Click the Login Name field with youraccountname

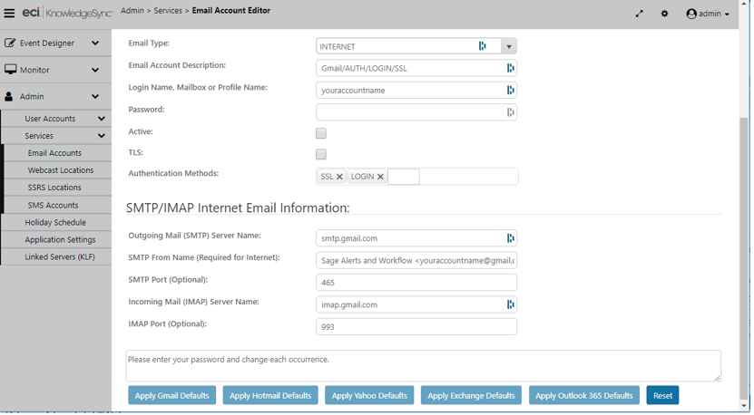(416, 91)
